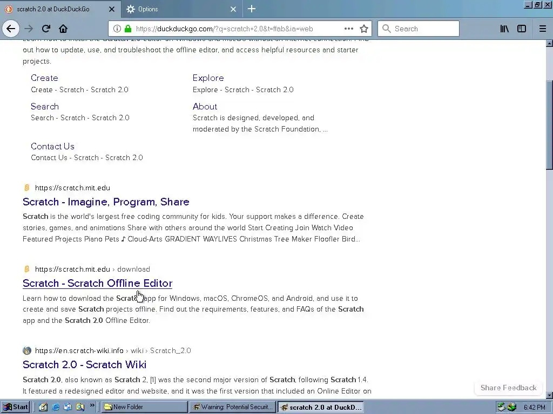Go back to the previous page

11,29
